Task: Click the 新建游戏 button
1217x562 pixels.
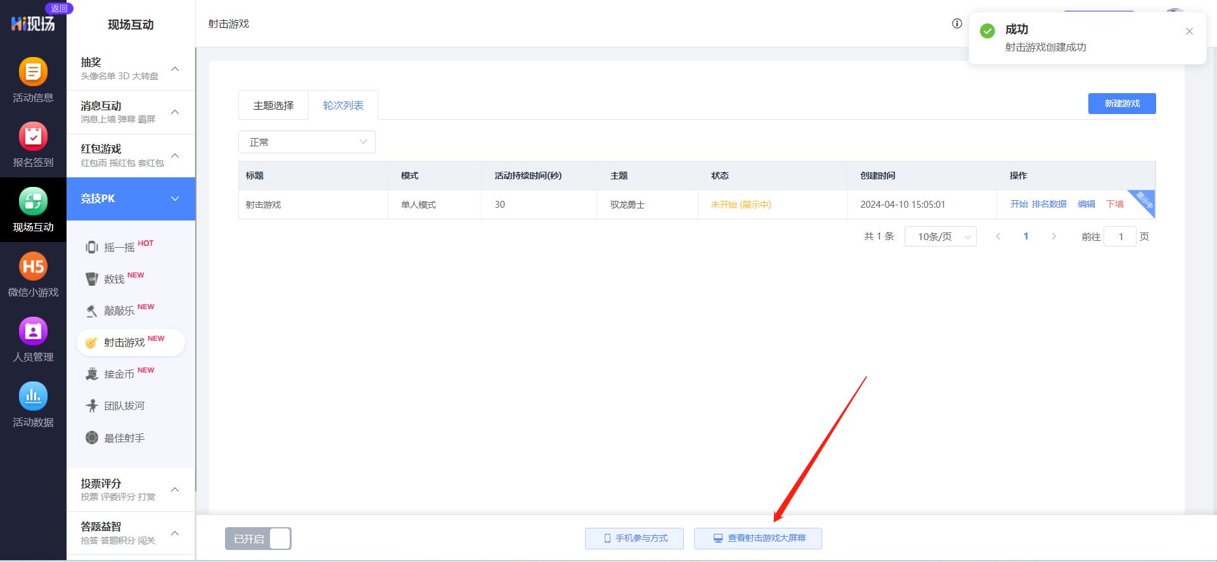Action: click(x=1121, y=104)
